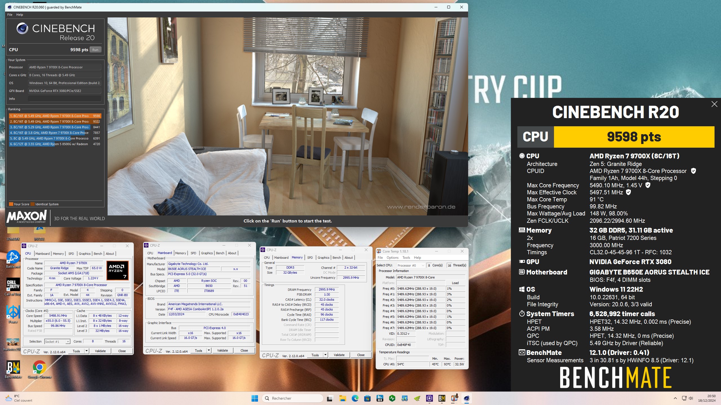The height and width of the screenshot is (405, 721).
Task: Click the Identical System legend swatch
Action: point(33,204)
